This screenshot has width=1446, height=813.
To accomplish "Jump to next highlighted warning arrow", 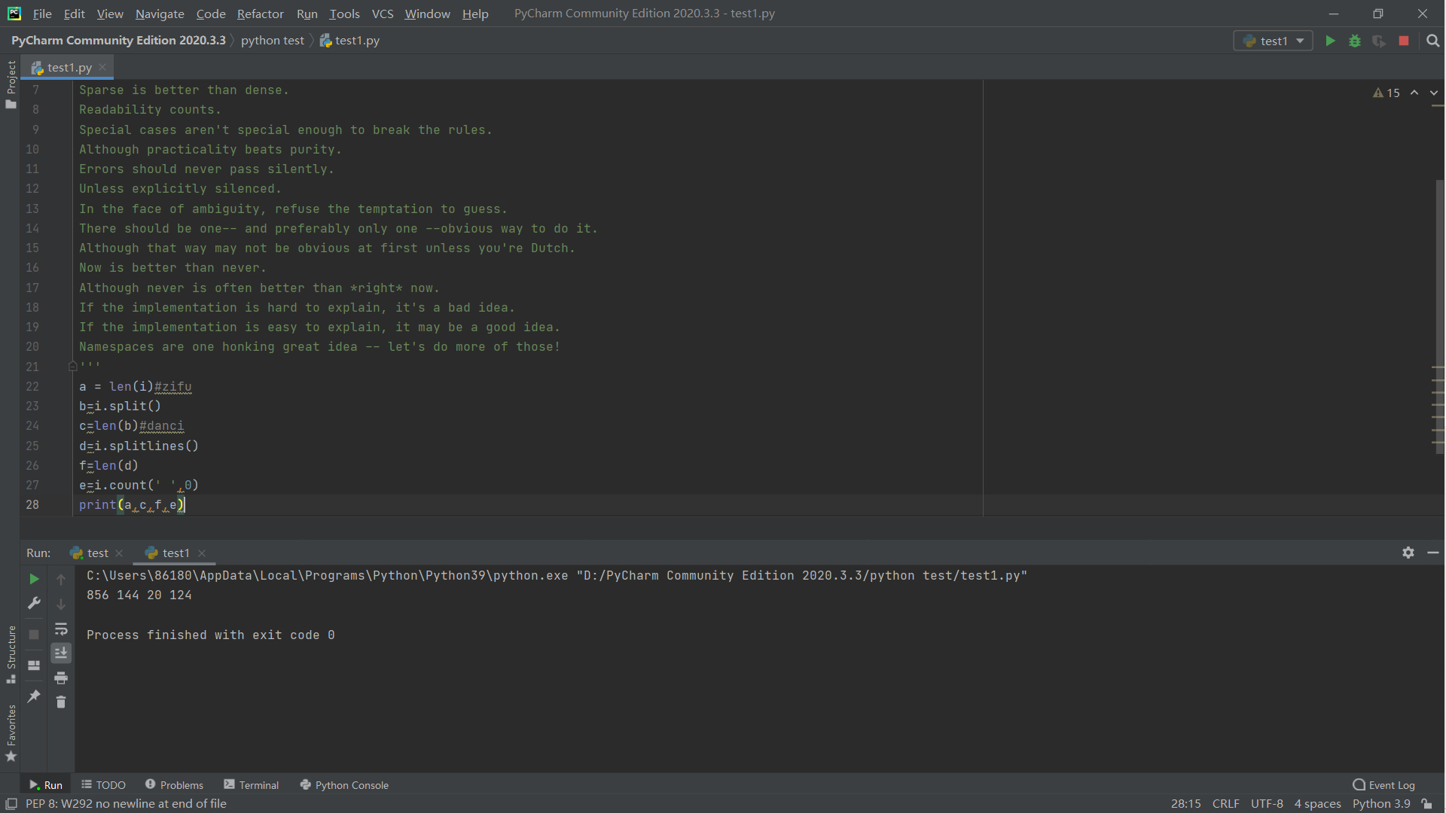I will coord(1433,93).
